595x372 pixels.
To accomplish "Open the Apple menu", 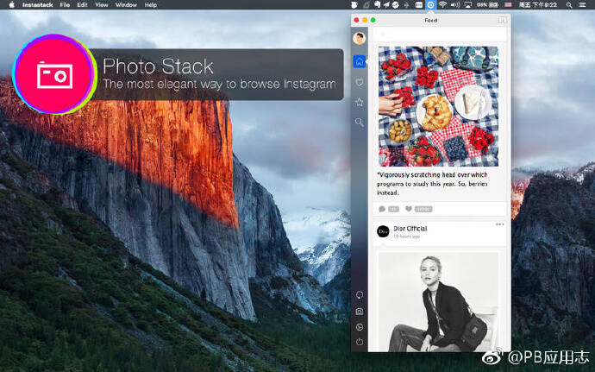I will (11, 5).
